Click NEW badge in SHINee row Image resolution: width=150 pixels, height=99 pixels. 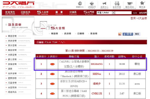pos(52,74)
